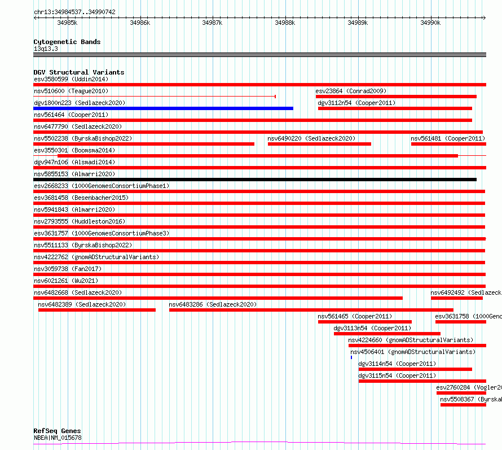Click the NBEA|NM_015678 gene label
The width and height of the screenshot is (502, 450).
point(58,438)
